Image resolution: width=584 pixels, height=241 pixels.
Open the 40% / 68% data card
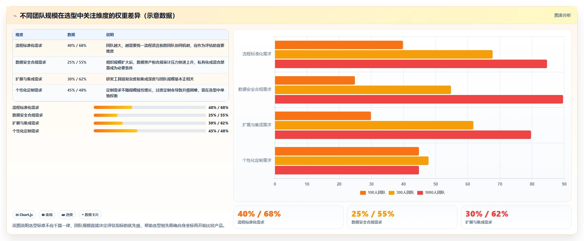289,217
